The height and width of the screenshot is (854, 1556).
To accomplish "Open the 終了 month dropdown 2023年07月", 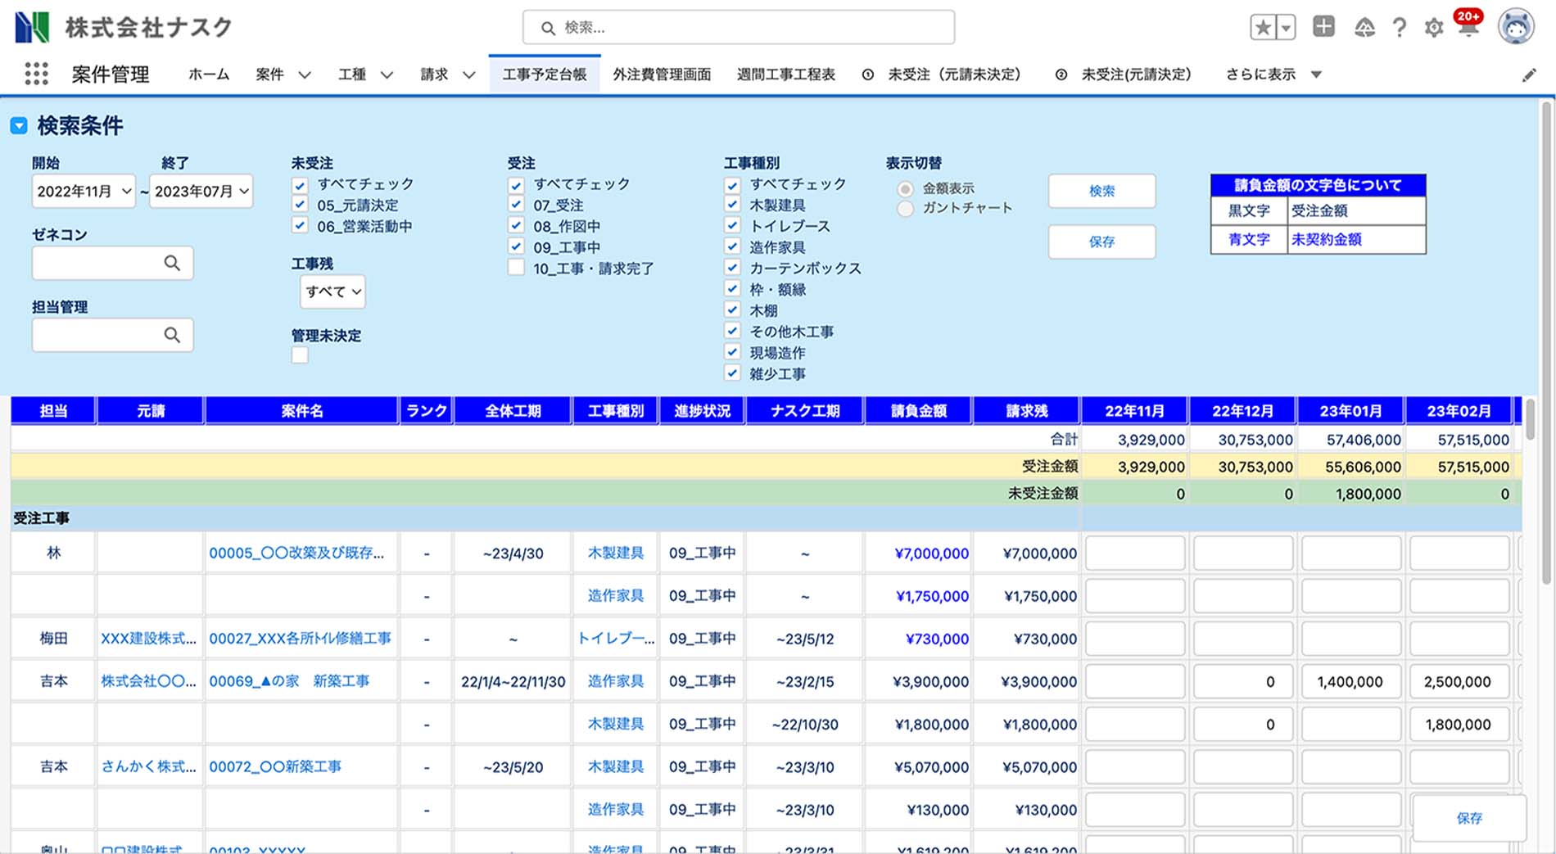I will 201,191.
